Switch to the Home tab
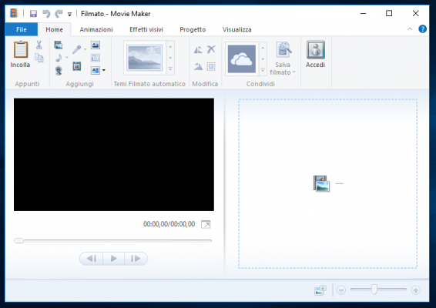Screen dimensions: 436x308 click(x=54, y=29)
